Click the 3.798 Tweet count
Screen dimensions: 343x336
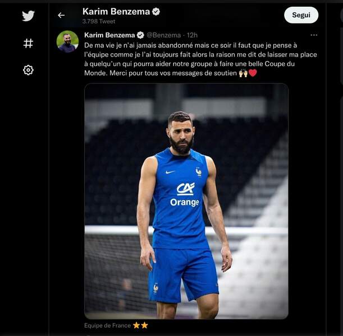98,22
